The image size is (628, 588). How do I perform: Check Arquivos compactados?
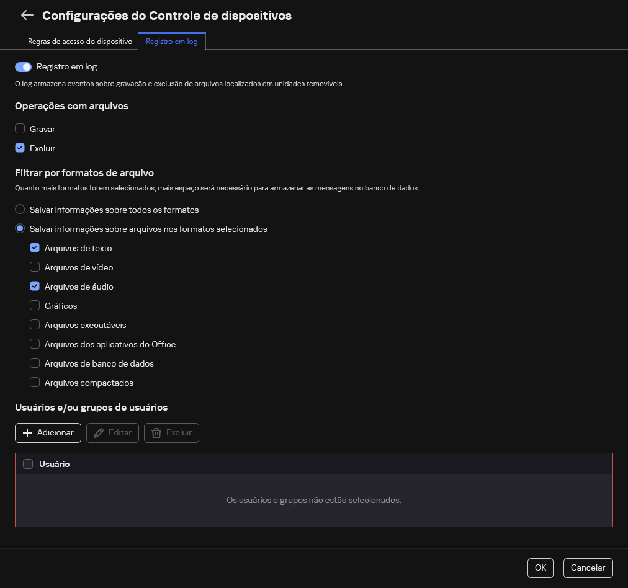(35, 382)
